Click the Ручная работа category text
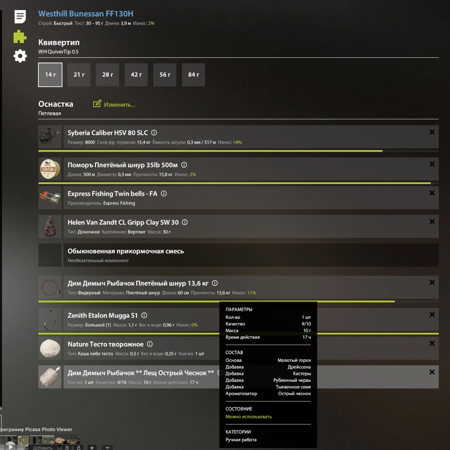The image size is (450, 450). pos(241,440)
